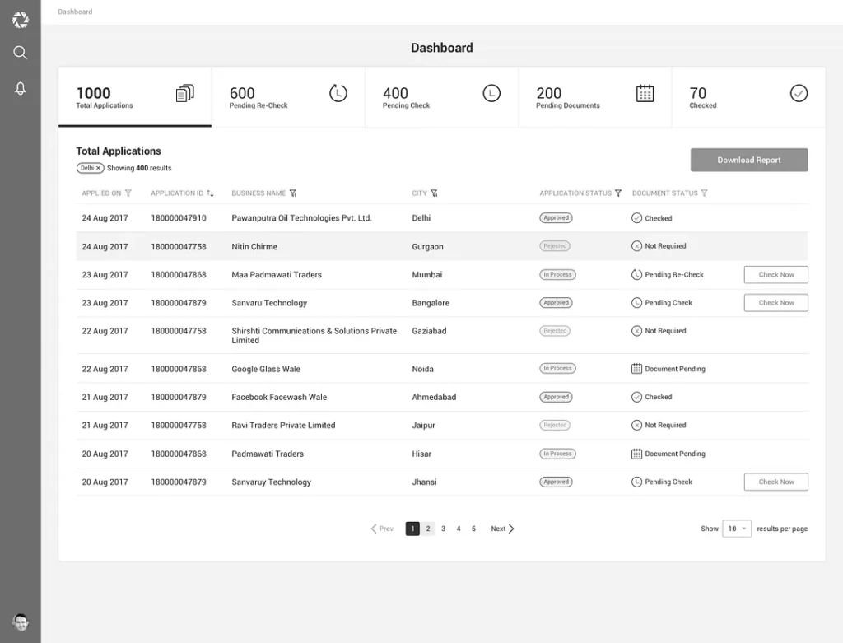Click the Download Report button

(748, 160)
